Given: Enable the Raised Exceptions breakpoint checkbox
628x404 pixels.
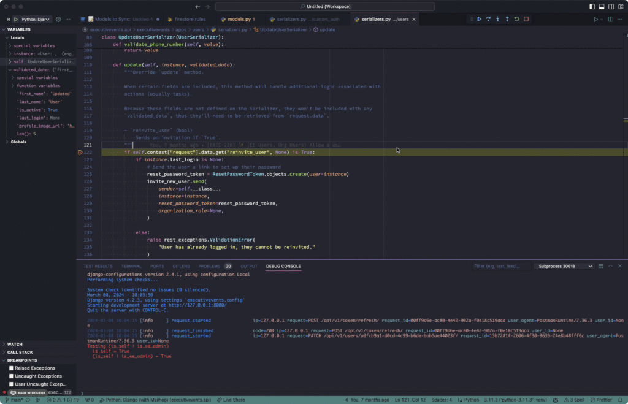Looking at the screenshot, I should point(10,368).
